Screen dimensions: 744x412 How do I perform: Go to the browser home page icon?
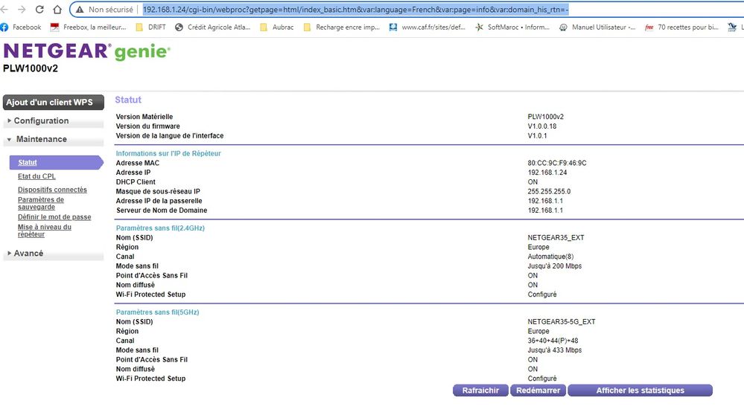(x=57, y=10)
